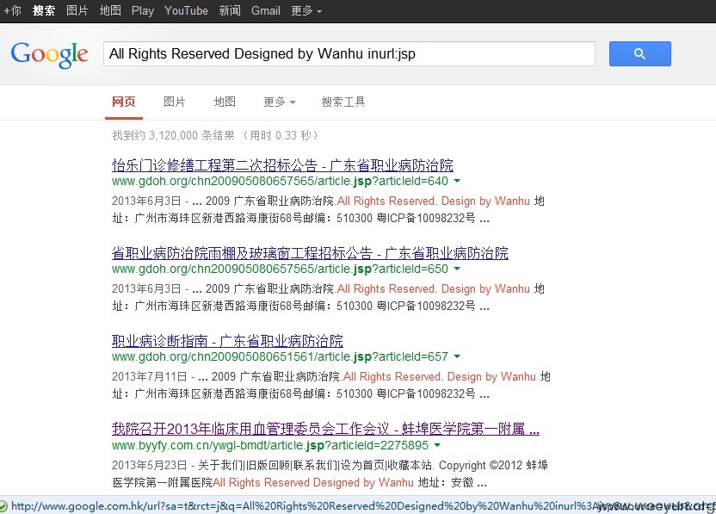716x514 pixels.
Task: Open 新闻 in the top bar
Action: point(230,10)
